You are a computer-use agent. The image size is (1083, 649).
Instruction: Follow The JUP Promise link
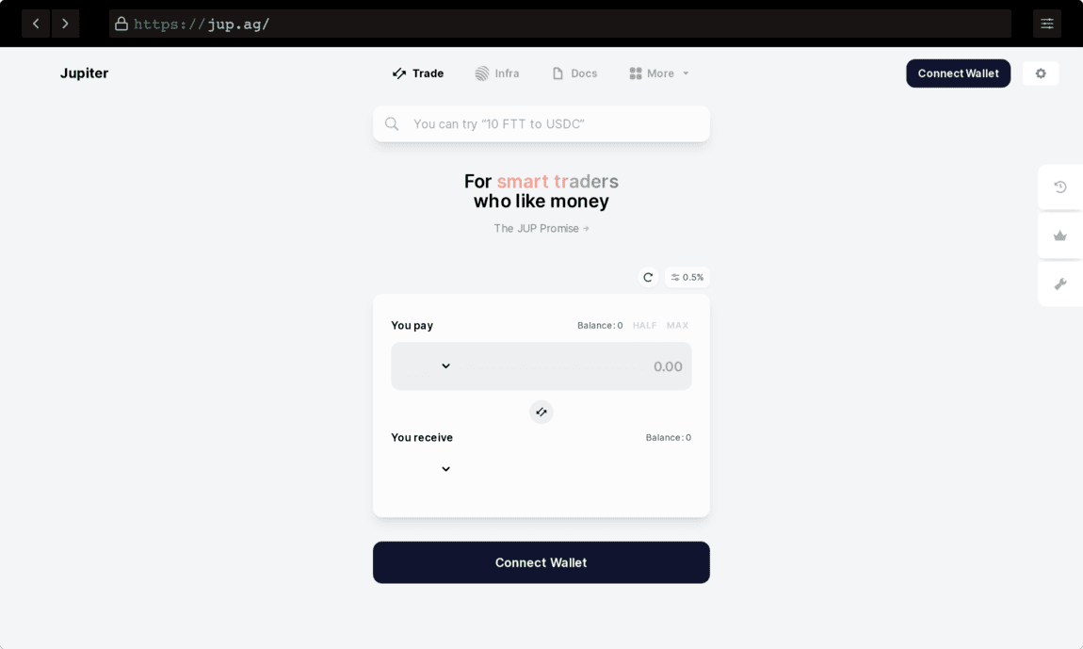coord(541,229)
